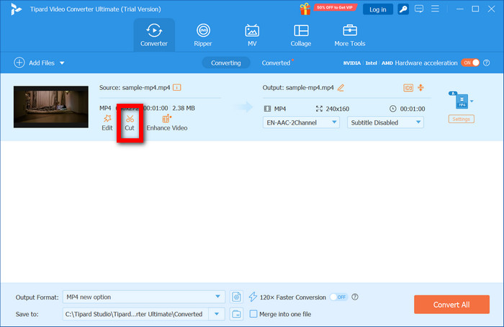Rename output file with the pencil icon
The image size is (504, 327).
point(341,88)
